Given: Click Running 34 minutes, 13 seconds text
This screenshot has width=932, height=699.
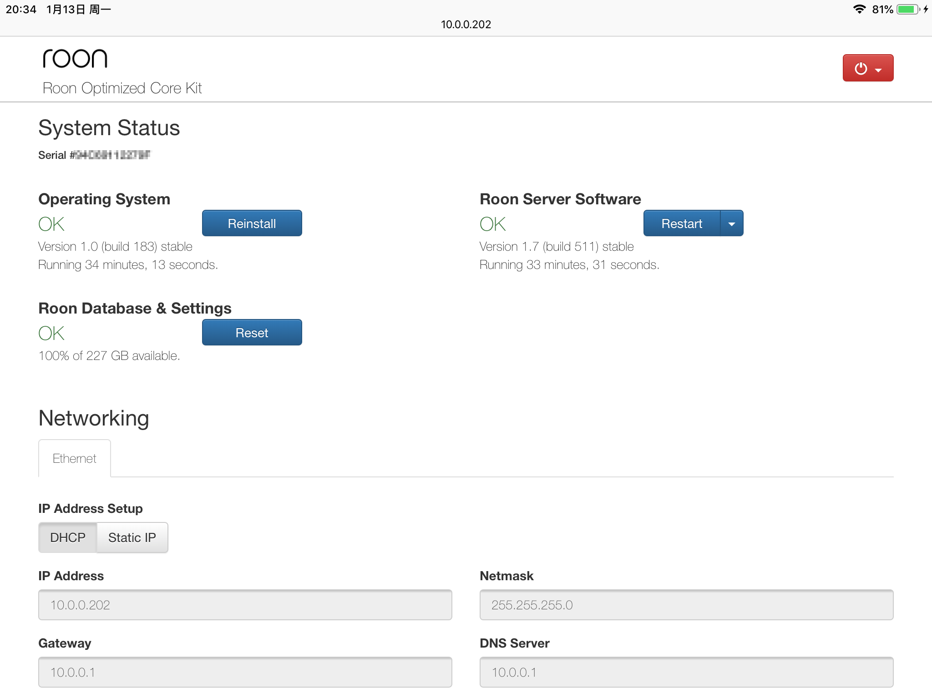Looking at the screenshot, I should pyautogui.click(x=128, y=265).
